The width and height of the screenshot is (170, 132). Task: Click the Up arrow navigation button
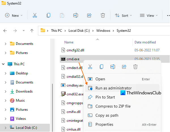click(32, 31)
